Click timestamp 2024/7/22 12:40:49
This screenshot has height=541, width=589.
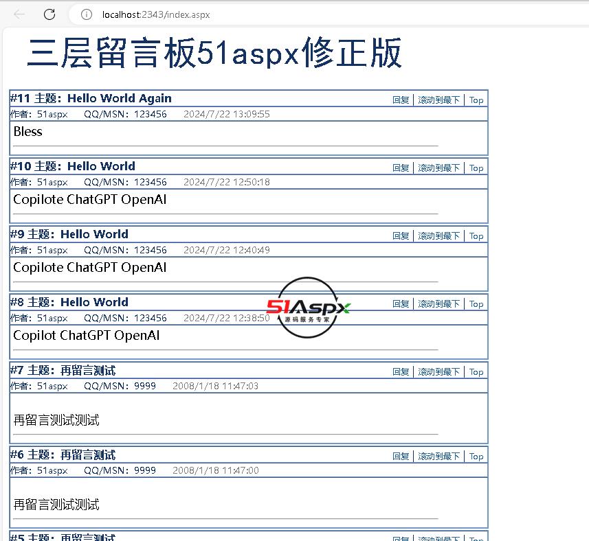click(227, 250)
